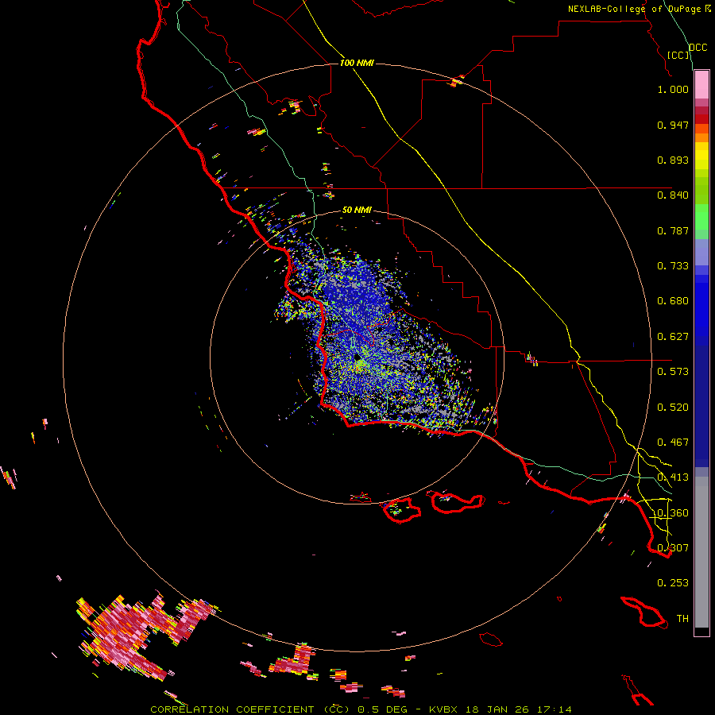Pick the bright green swatch on the color bar
This screenshot has width=715, height=715.
click(x=701, y=217)
